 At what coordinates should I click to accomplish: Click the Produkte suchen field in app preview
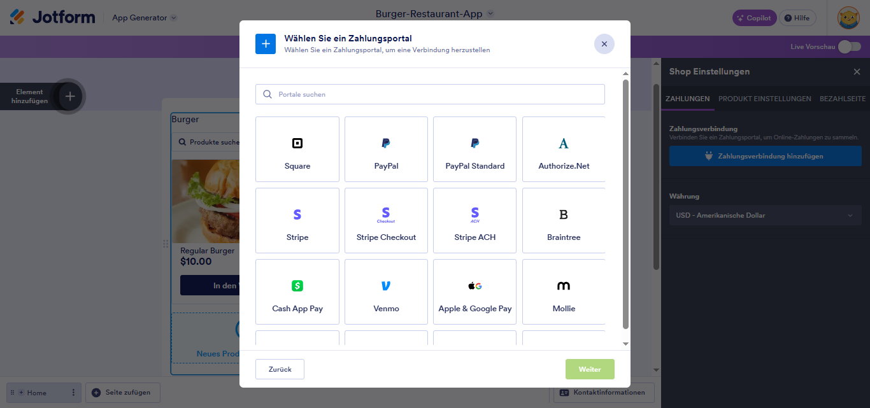[207, 142]
